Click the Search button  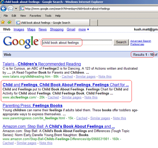point(121,42)
